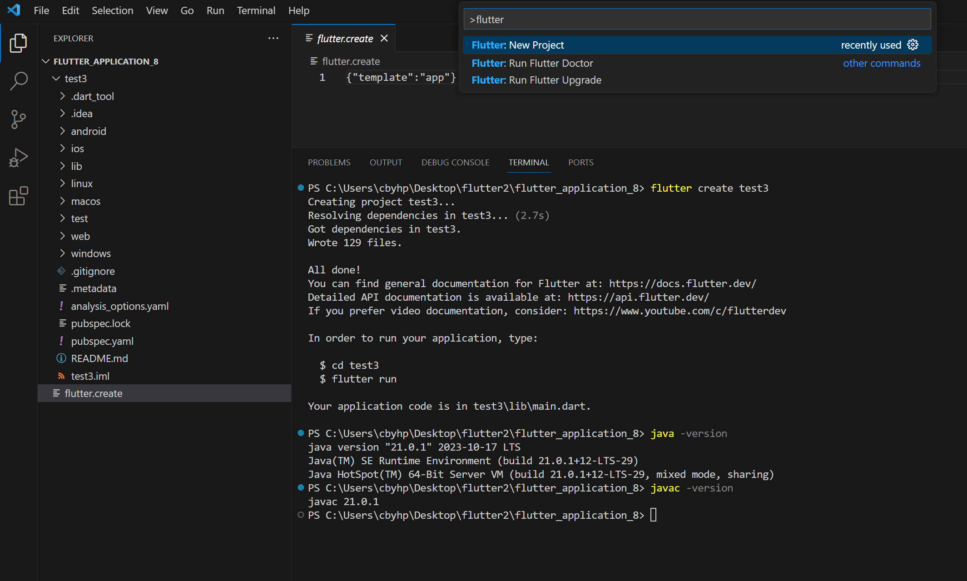The image size is (967, 581).
Task: Expand the test folder chevron
Action: click(x=62, y=218)
